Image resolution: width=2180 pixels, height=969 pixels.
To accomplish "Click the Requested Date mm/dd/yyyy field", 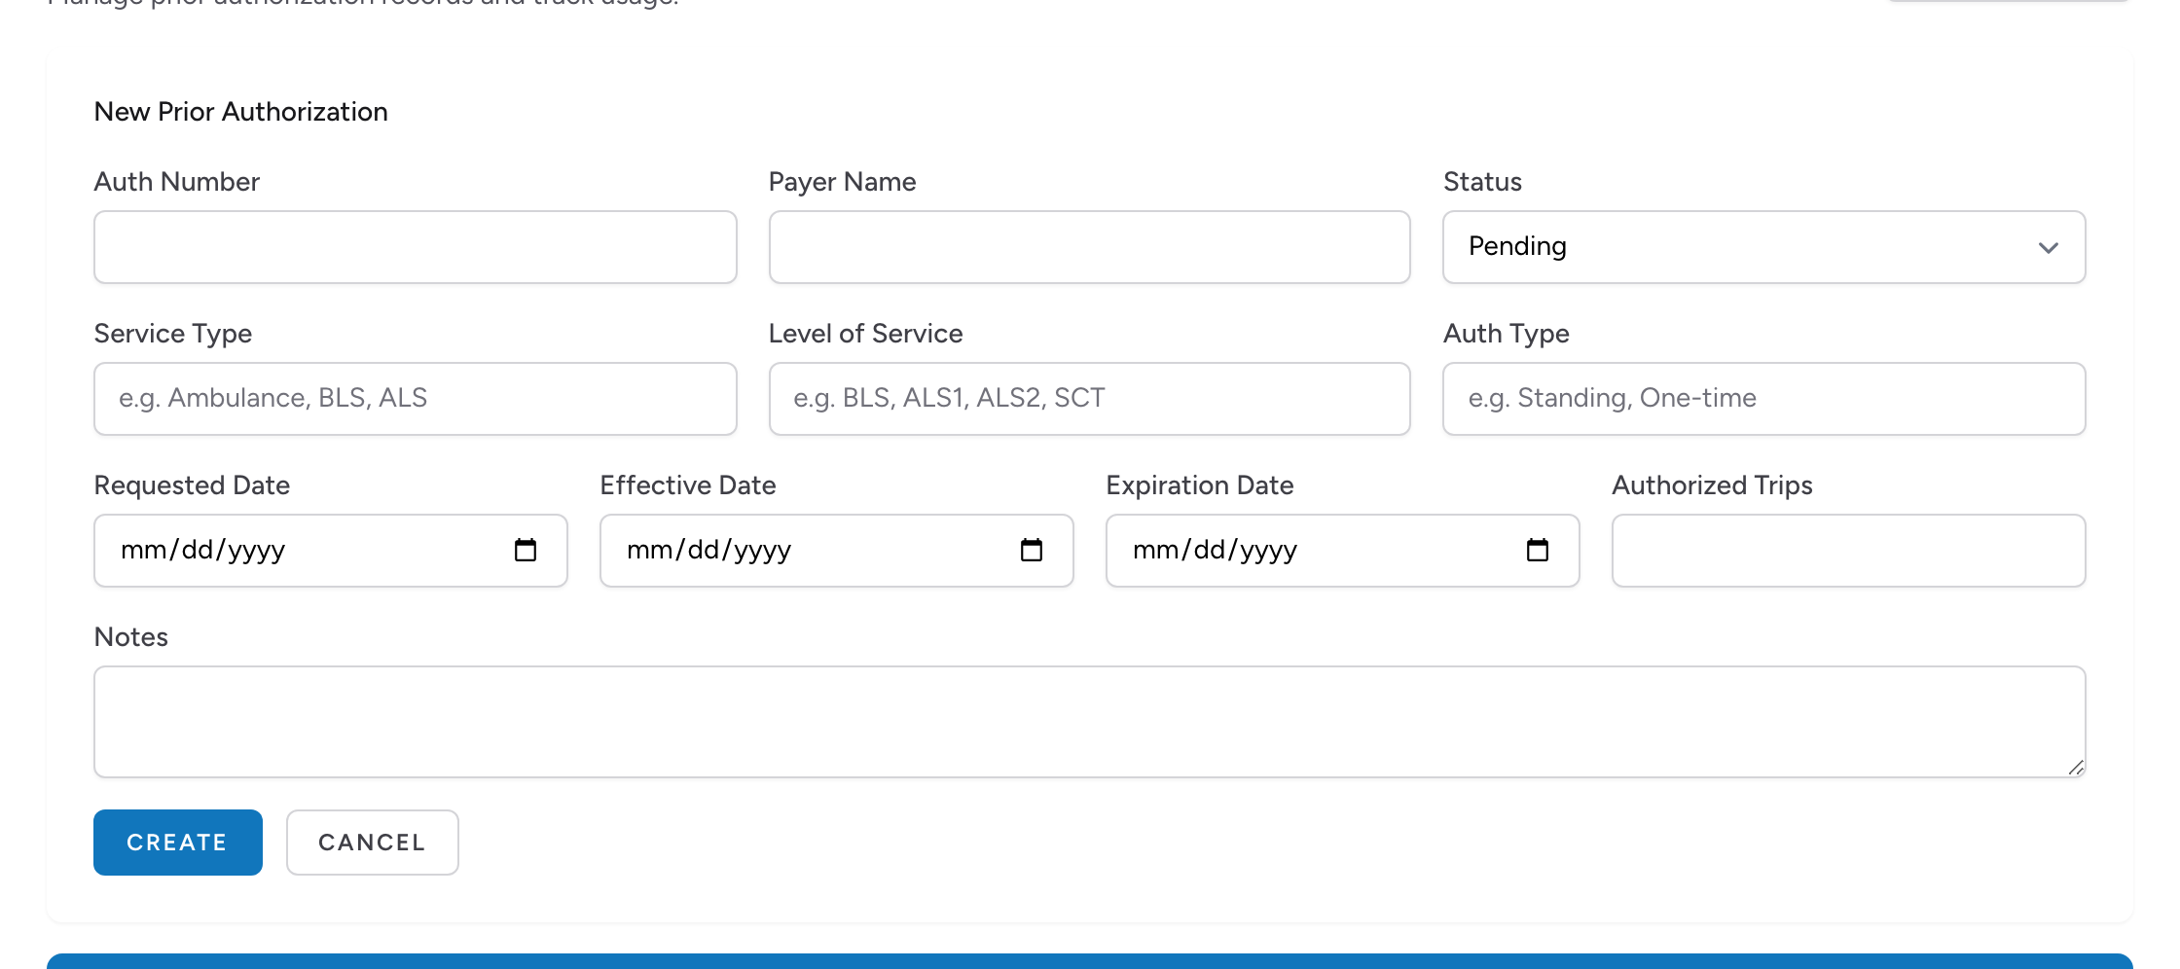I will coord(331,551).
